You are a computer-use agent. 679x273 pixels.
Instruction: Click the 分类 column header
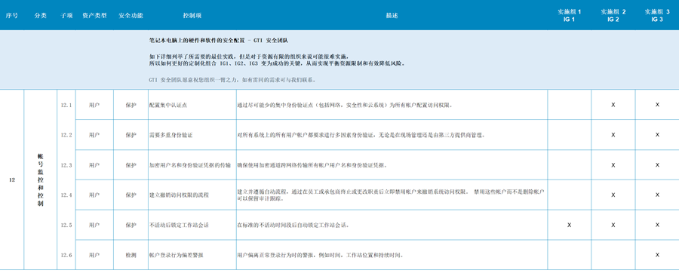click(40, 16)
